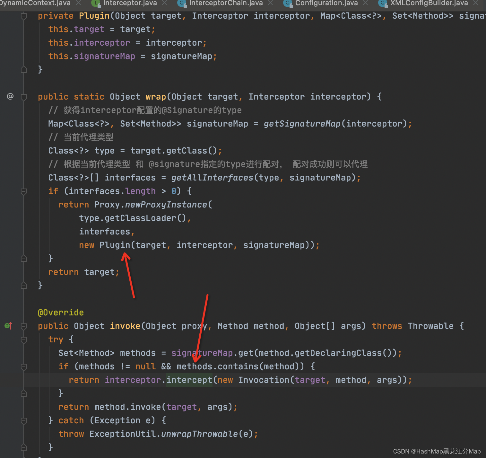Click the comment '// 当前代理类型'
The height and width of the screenshot is (458, 486).
click(81, 137)
